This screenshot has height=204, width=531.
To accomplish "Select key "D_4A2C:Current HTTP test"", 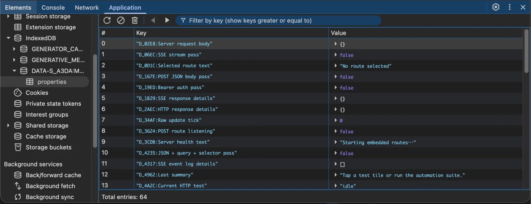I will coord(171,186).
